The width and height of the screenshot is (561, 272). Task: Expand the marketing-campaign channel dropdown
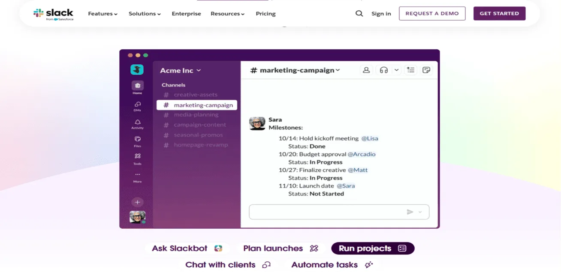click(x=295, y=70)
